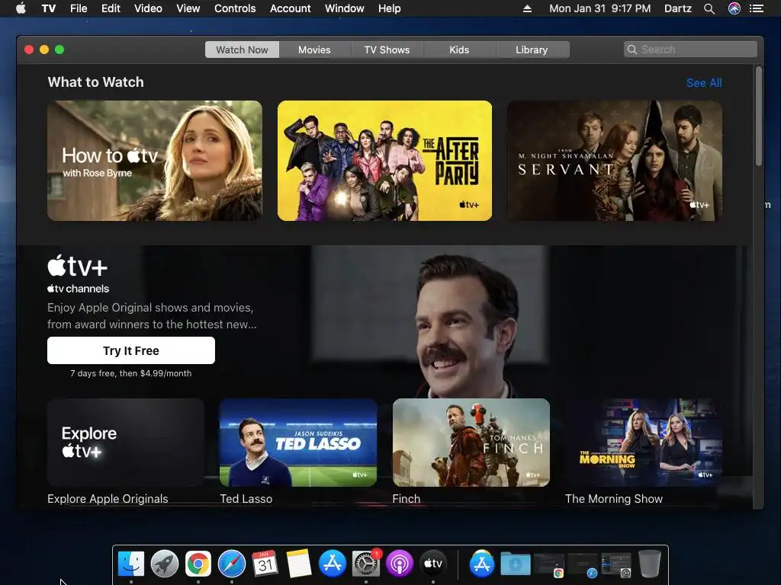Click See All for What to Watch
Viewport: 781px width, 585px height.
[x=704, y=83]
